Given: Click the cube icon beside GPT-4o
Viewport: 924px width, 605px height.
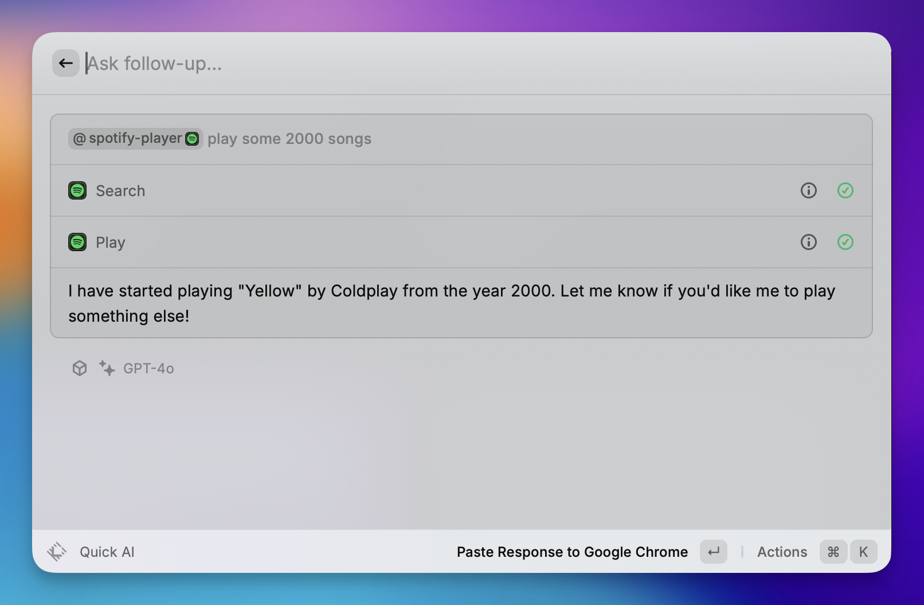Looking at the screenshot, I should click(80, 368).
